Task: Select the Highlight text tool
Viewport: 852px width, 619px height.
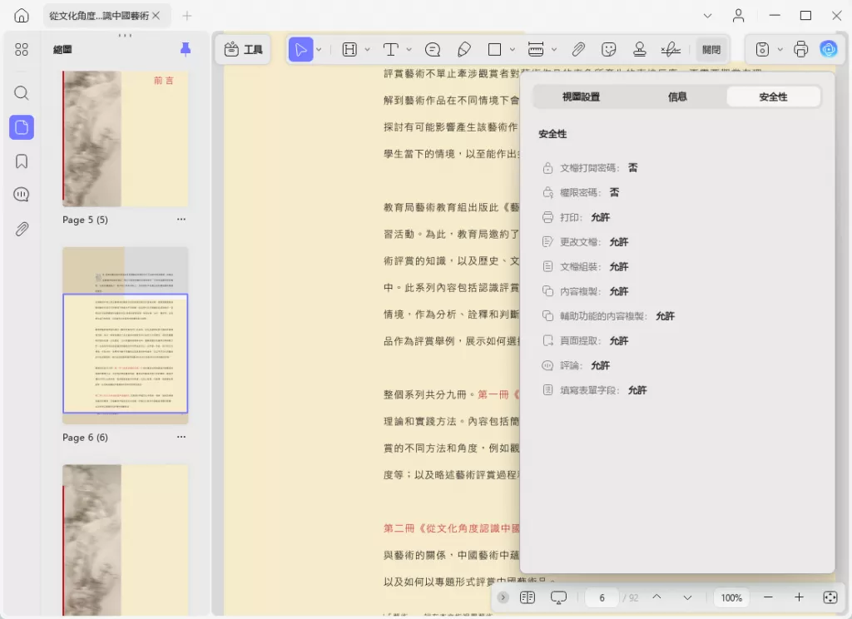Action: (x=349, y=49)
